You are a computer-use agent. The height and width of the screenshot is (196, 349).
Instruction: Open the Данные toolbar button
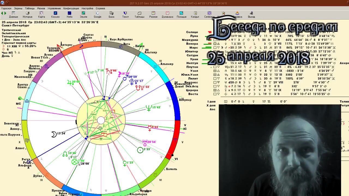click(13, 15)
